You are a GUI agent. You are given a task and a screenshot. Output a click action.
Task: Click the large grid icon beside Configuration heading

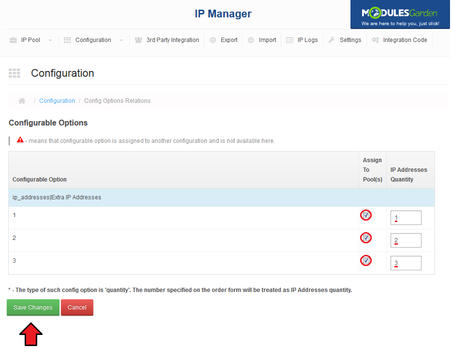point(15,73)
